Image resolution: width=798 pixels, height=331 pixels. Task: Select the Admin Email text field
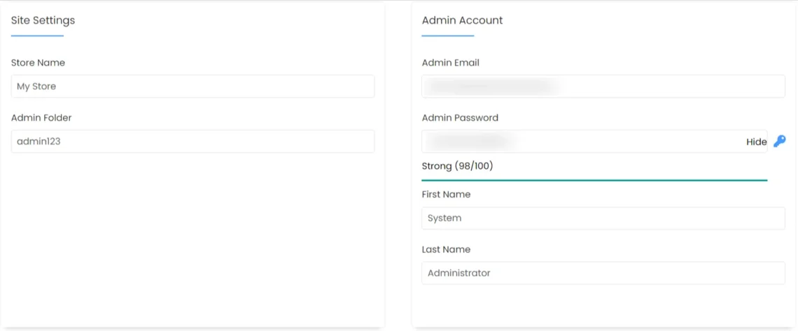point(603,87)
